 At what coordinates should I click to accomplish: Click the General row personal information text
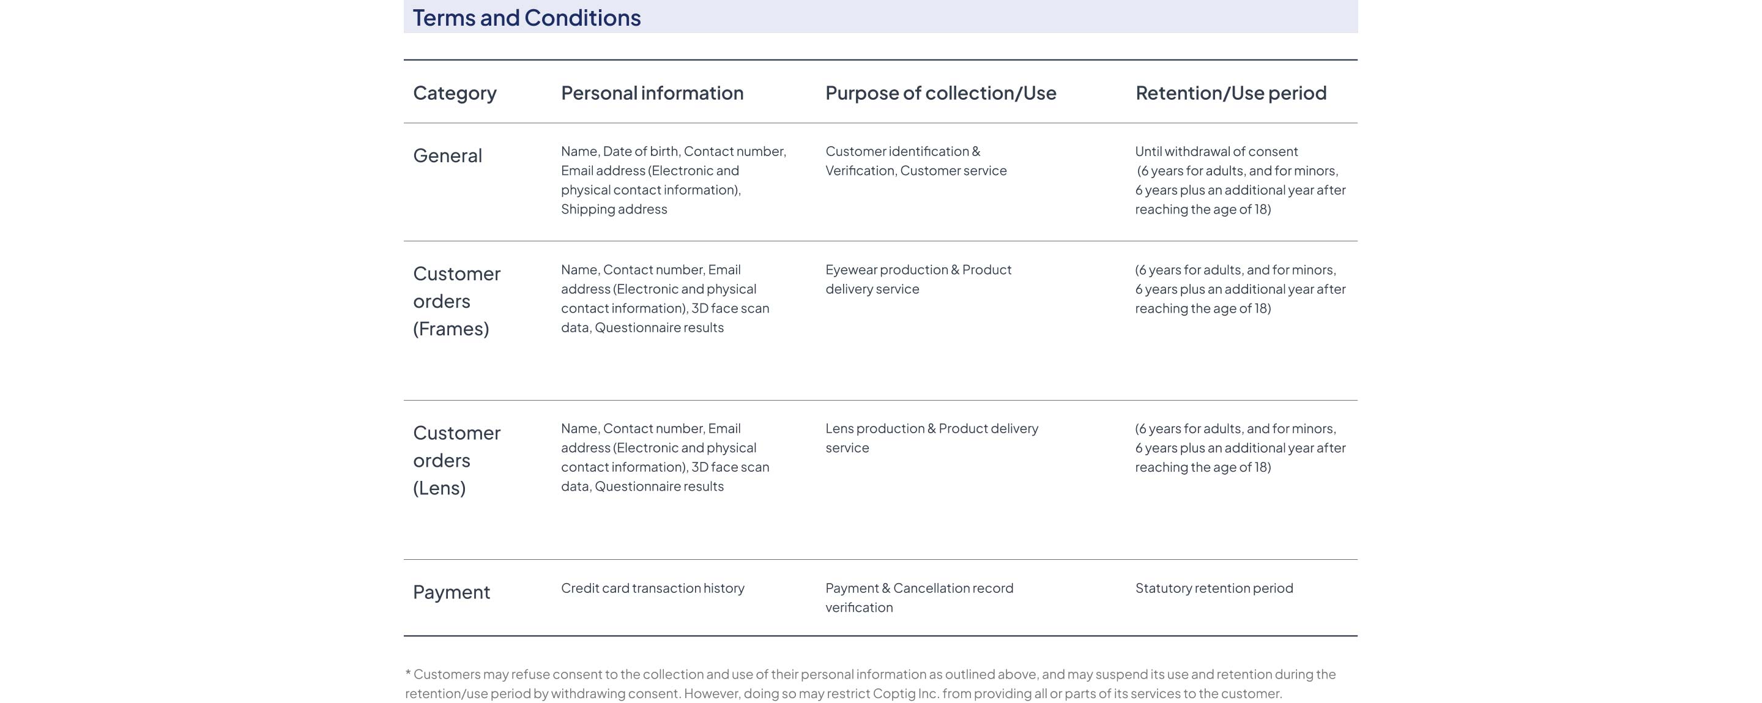point(673,180)
